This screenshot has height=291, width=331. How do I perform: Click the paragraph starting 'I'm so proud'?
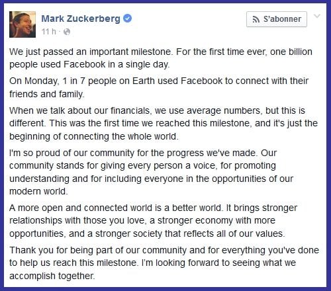point(151,172)
